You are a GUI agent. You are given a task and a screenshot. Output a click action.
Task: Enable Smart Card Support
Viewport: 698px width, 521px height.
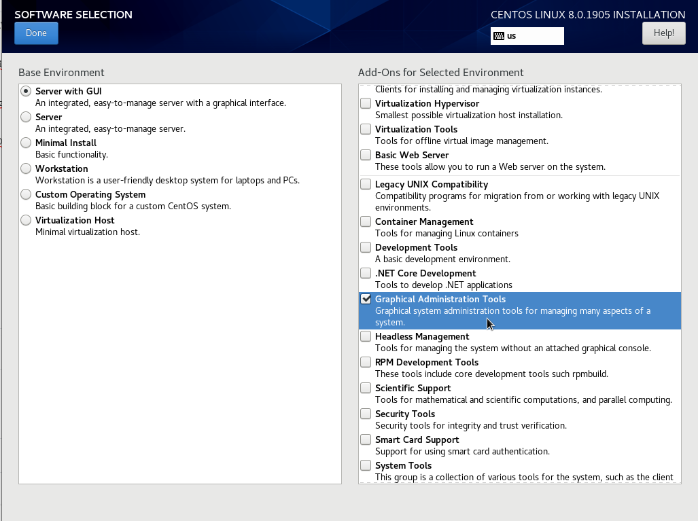[x=365, y=439]
